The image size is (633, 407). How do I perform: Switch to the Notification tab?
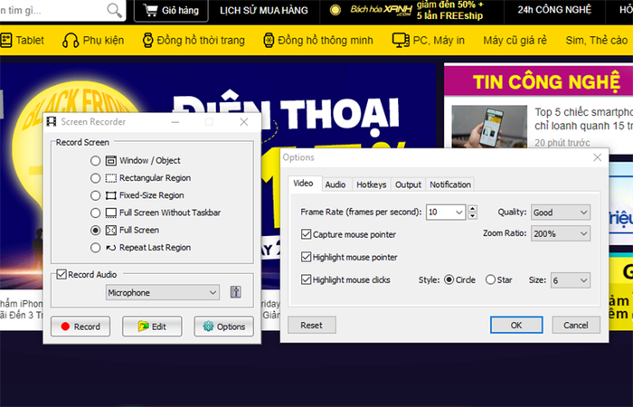450,185
